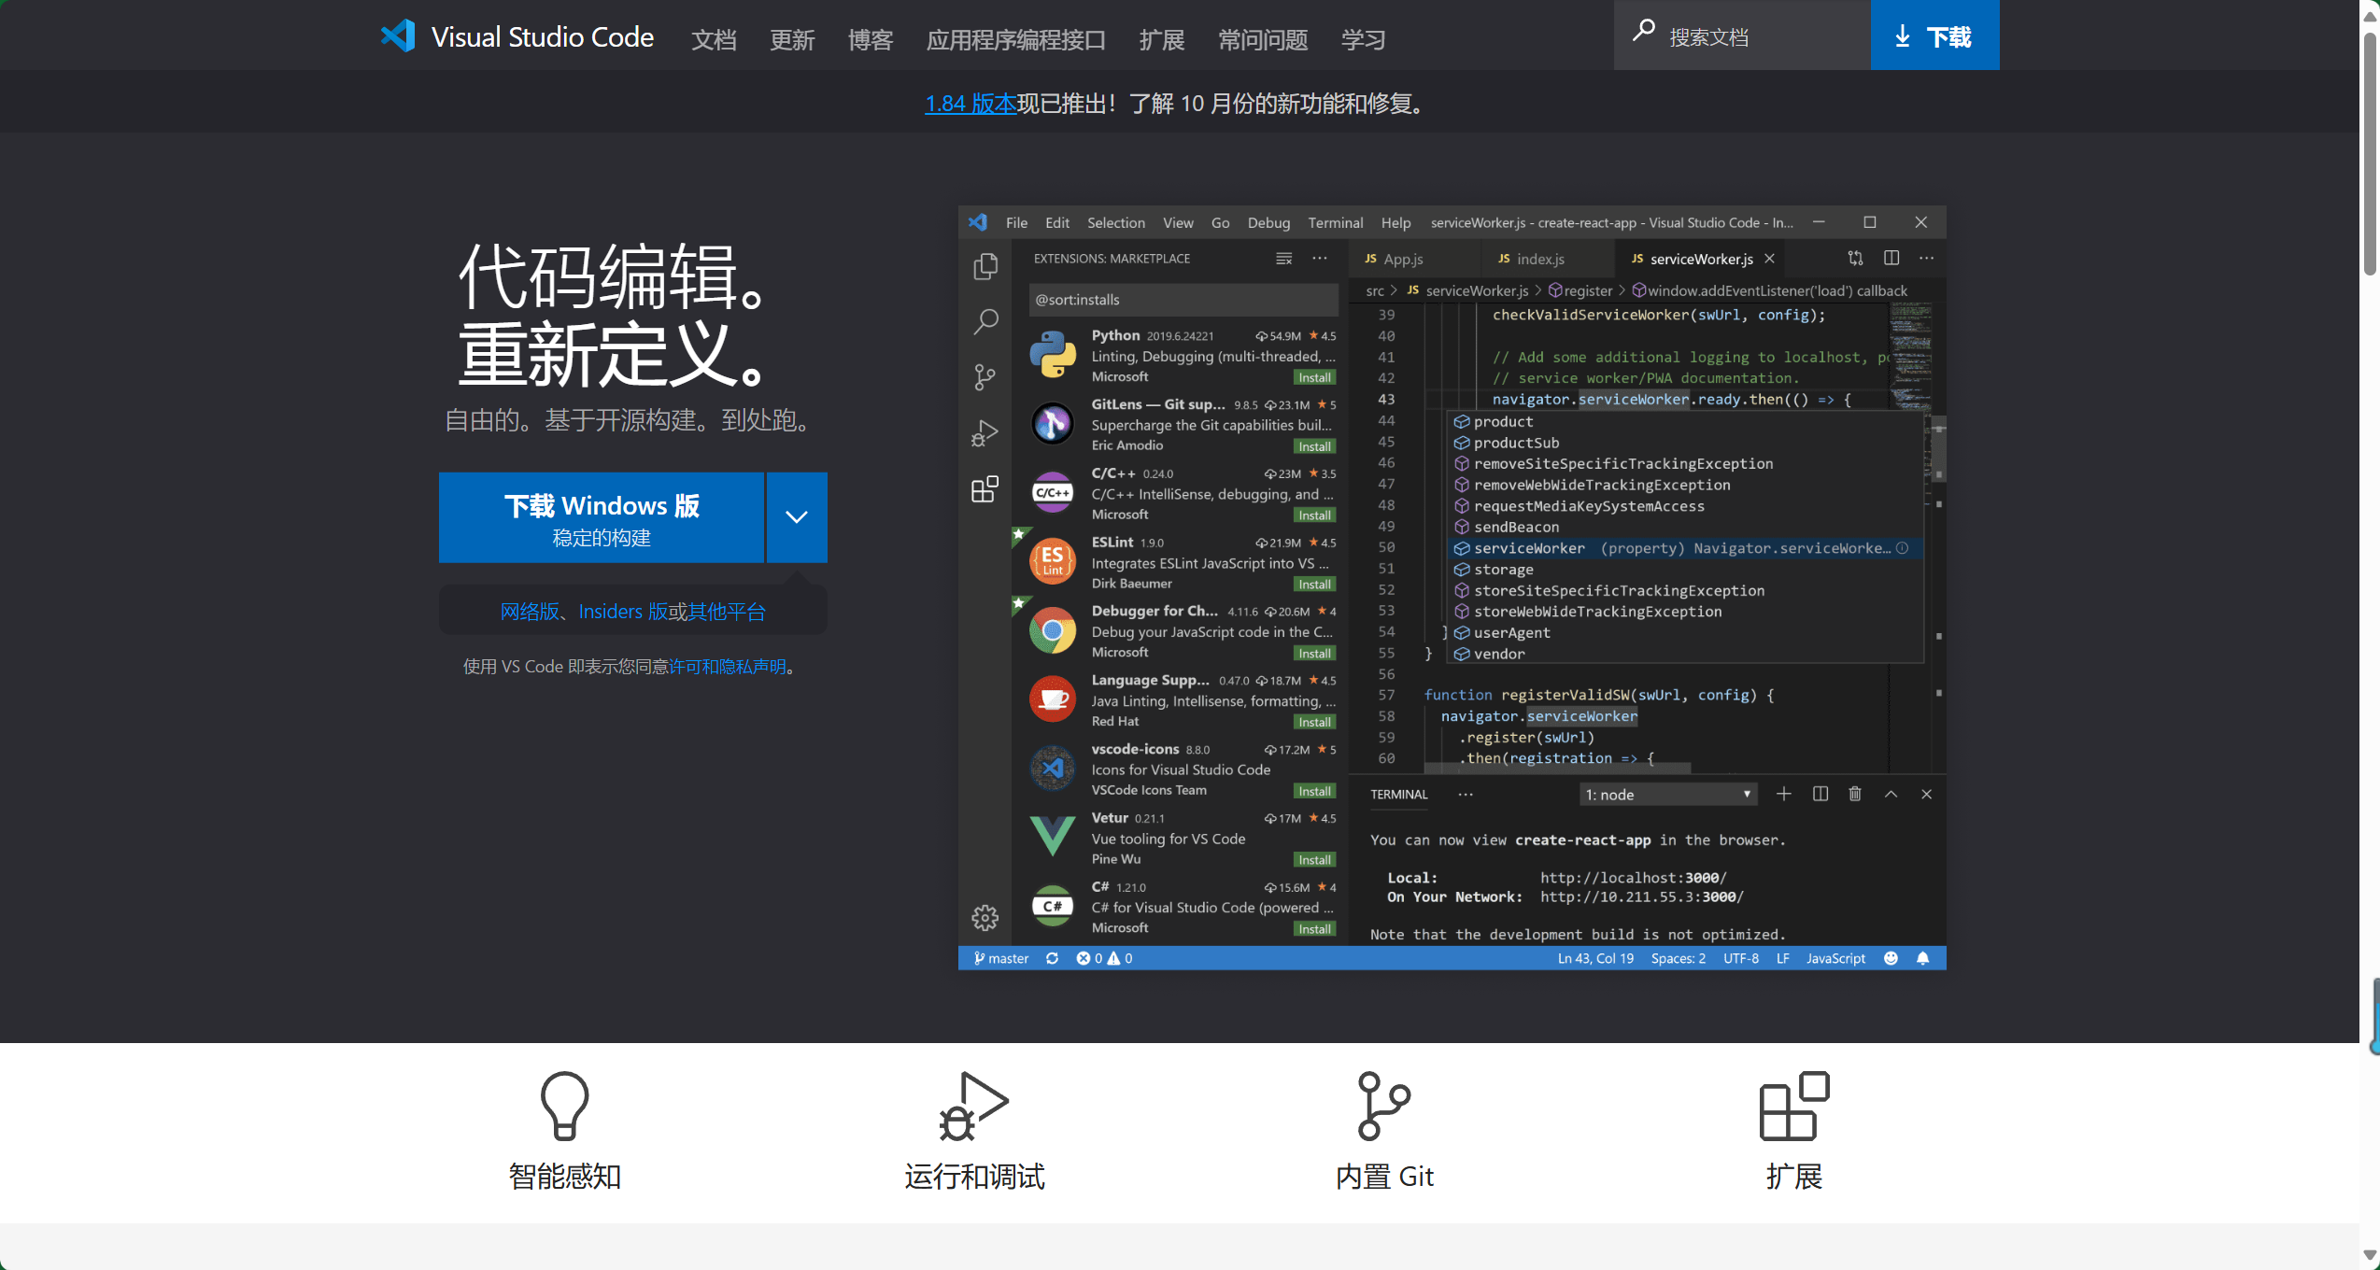Open the Explorer icon in the activity bar
The width and height of the screenshot is (2380, 1270).
pyautogui.click(x=985, y=266)
